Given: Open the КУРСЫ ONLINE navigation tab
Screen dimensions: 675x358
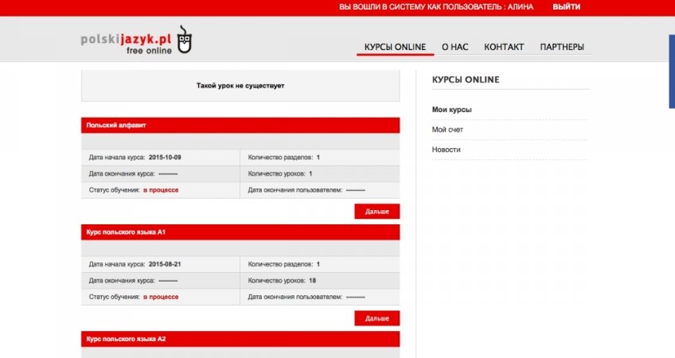Looking at the screenshot, I should 395,47.
